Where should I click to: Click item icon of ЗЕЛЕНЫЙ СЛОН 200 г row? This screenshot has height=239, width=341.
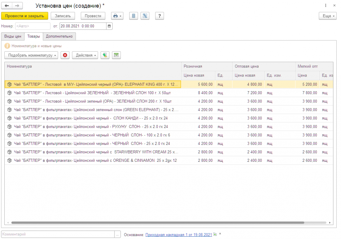[x=9, y=101]
